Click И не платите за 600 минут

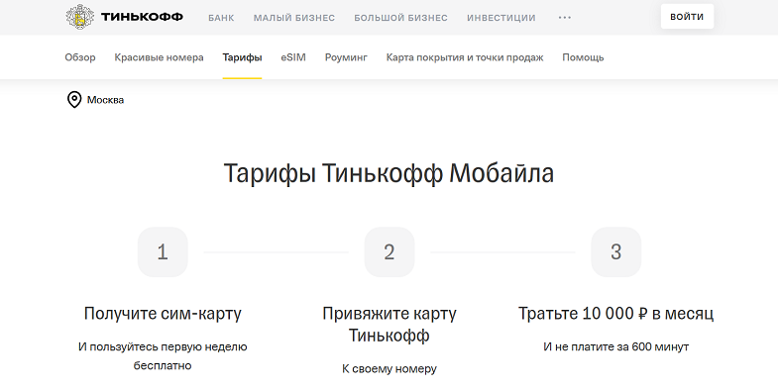coord(615,346)
